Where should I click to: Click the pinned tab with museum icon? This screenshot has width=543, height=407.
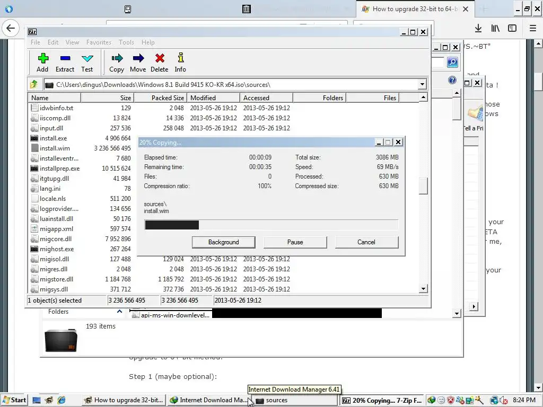pyautogui.click(x=246, y=9)
